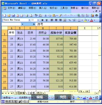Switch to the 工程数据 sheet tab
The width and height of the screenshot is (102, 105).
coord(20,93)
